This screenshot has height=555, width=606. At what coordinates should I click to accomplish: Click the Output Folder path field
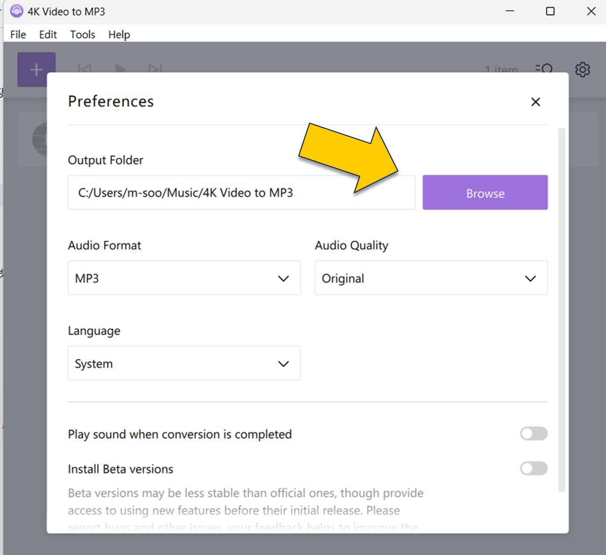pyautogui.click(x=241, y=192)
